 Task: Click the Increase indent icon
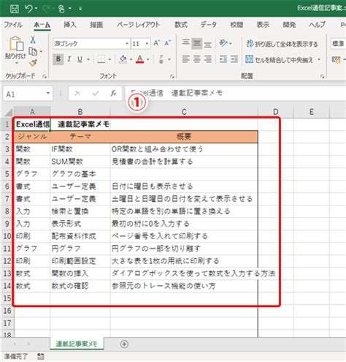pos(234,59)
